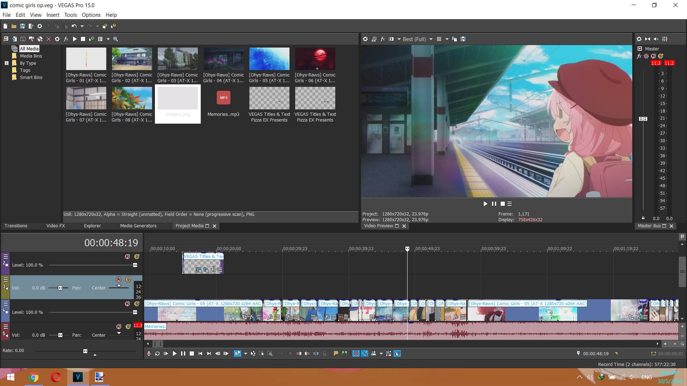Close the Project Media tab

215,226
